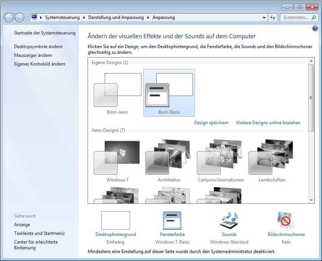Go to Systemsteuerung breadcrumb
The width and height of the screenshot is (322, 261).
point(62,17)
